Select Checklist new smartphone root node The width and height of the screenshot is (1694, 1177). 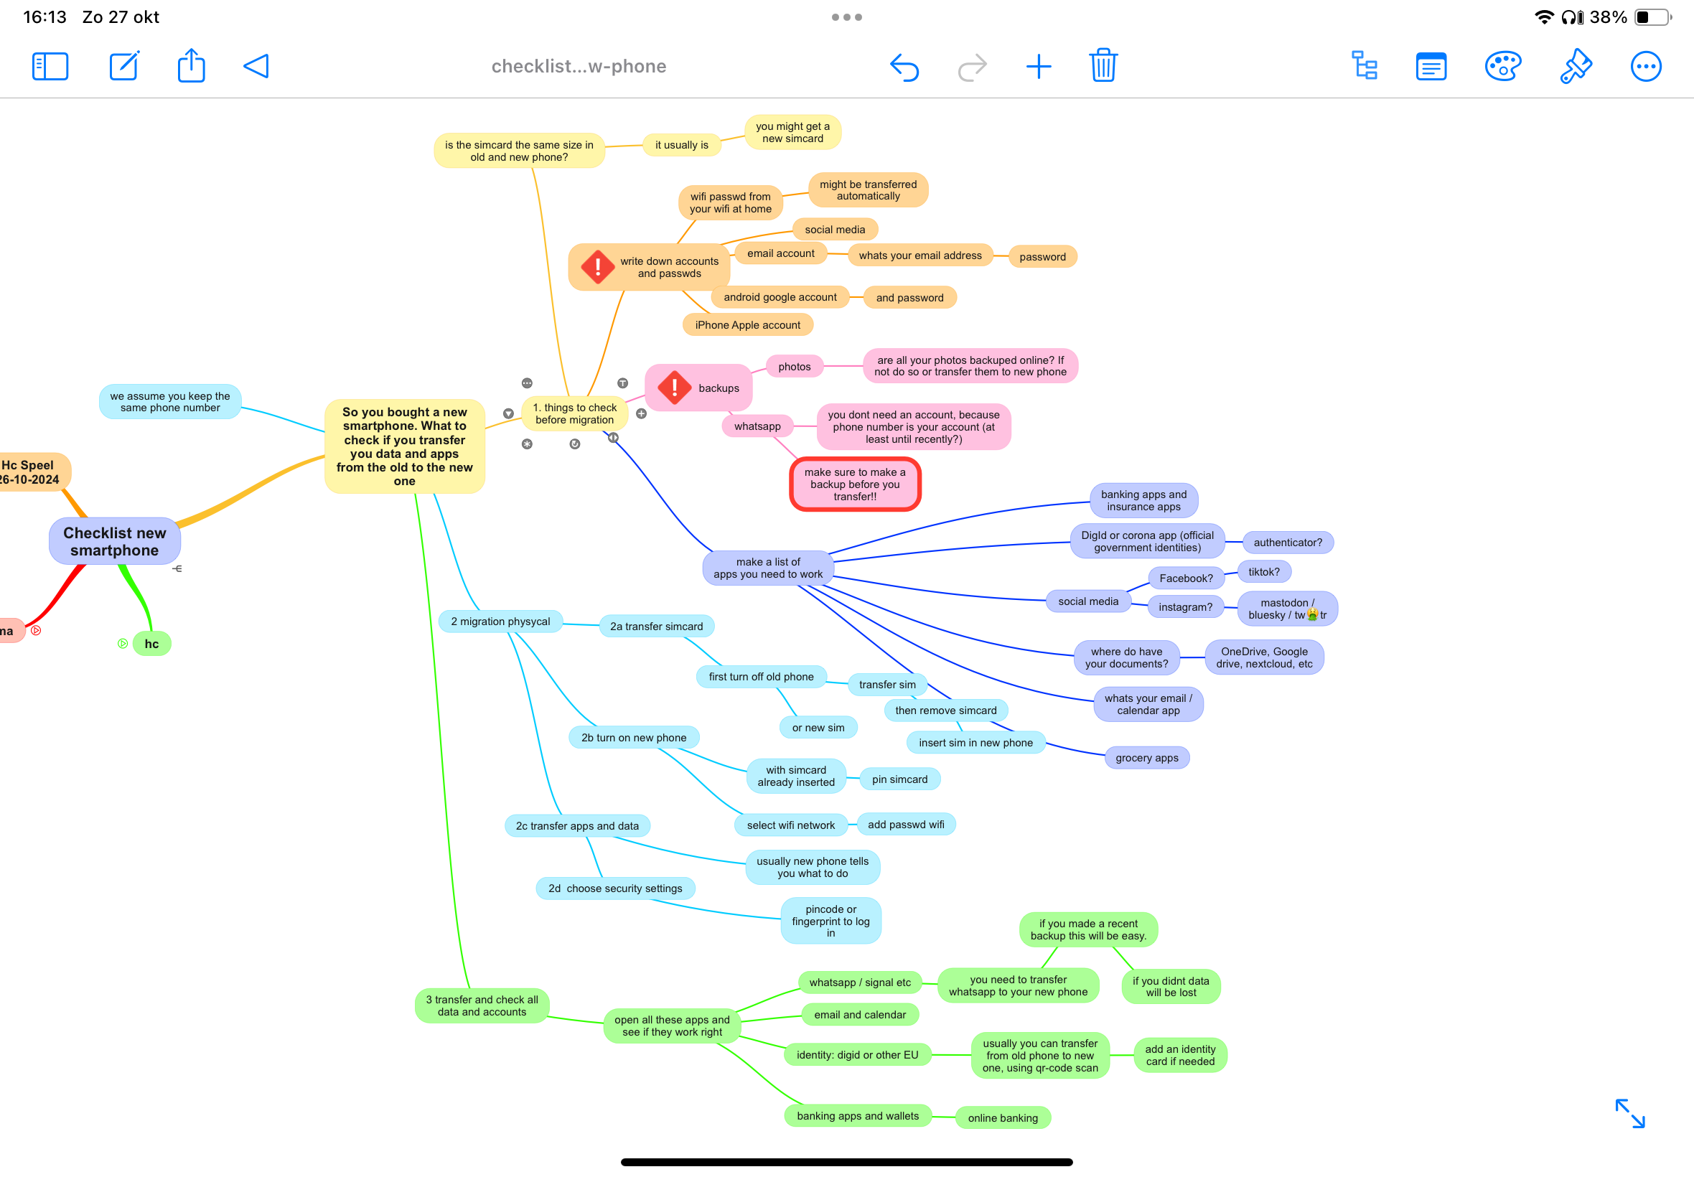tap(114, 541)
